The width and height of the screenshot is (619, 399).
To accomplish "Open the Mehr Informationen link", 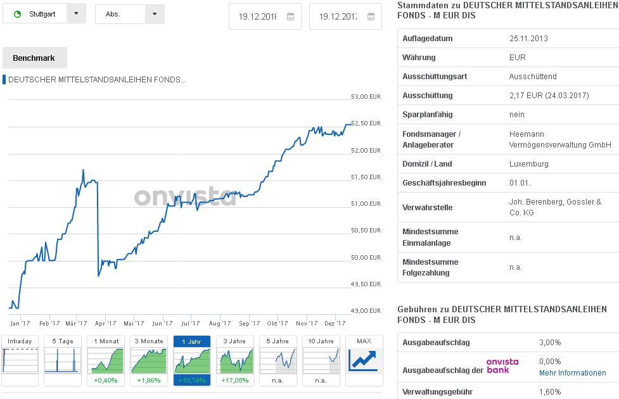I will [572, 373].
